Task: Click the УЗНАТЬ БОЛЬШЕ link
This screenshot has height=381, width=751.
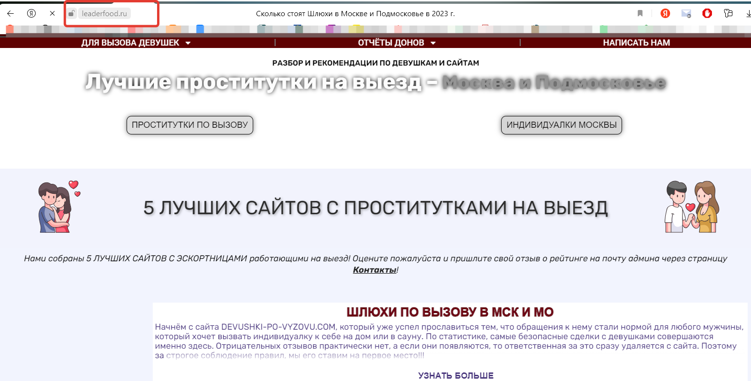Action: (x=455, y=375)
